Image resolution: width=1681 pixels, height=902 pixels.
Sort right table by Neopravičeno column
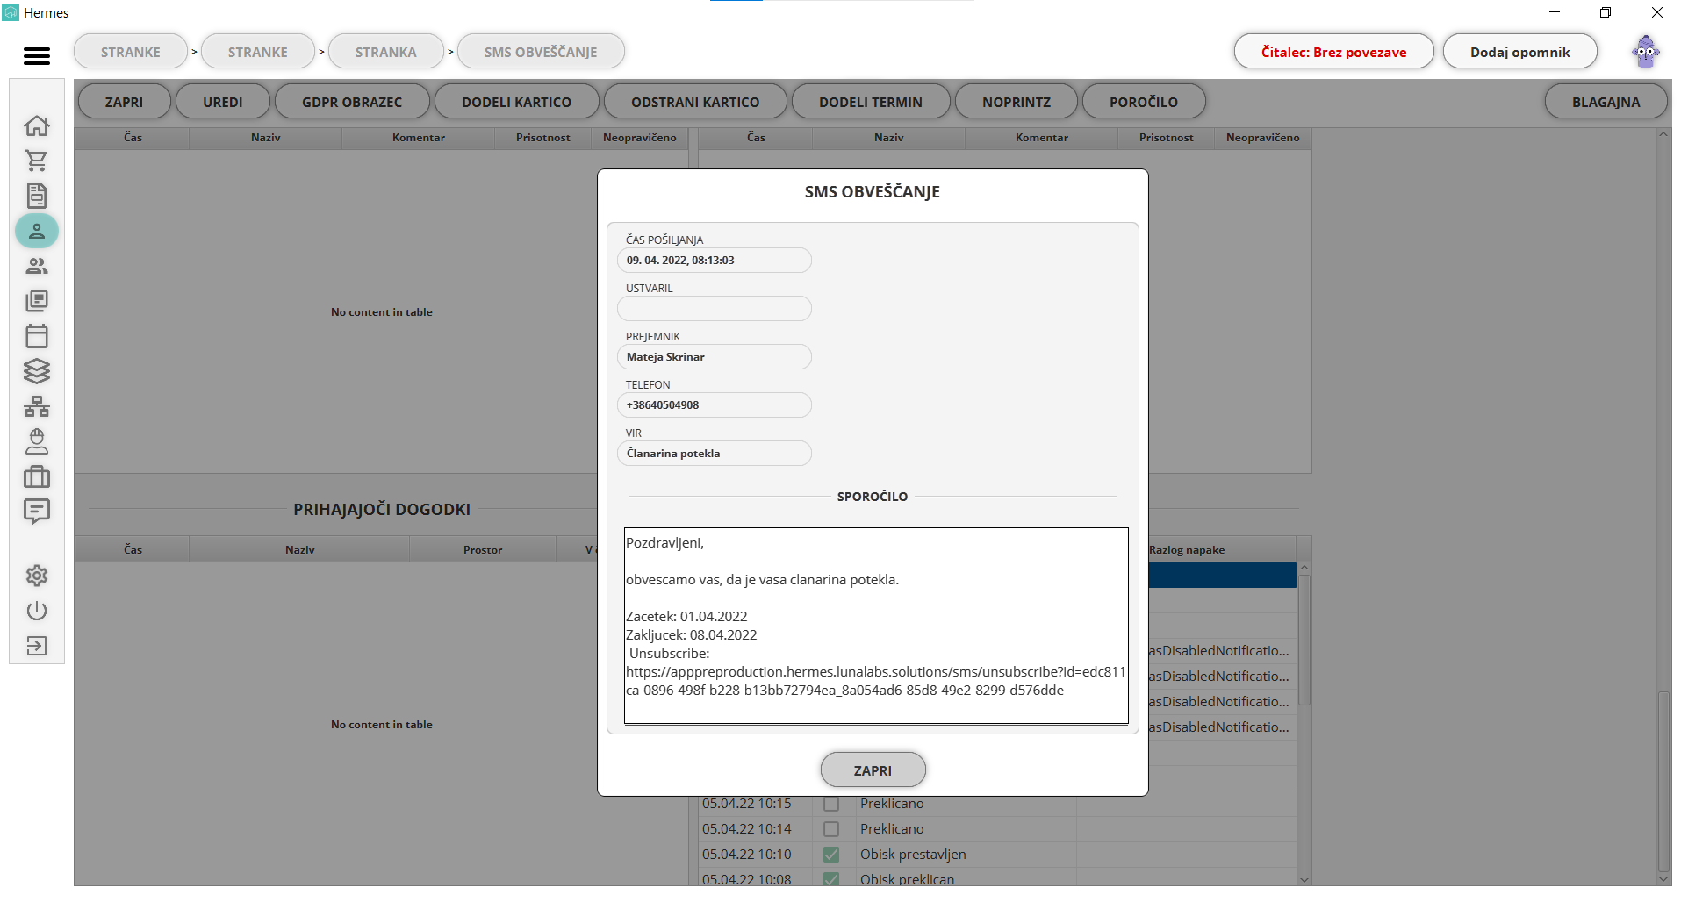[1262, 138]
